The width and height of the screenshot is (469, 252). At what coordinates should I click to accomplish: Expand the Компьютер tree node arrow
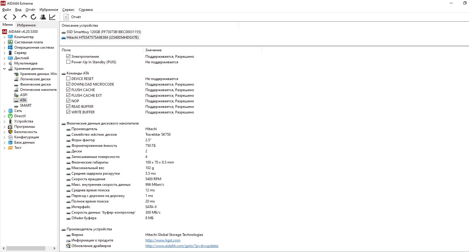pos(4,37)
